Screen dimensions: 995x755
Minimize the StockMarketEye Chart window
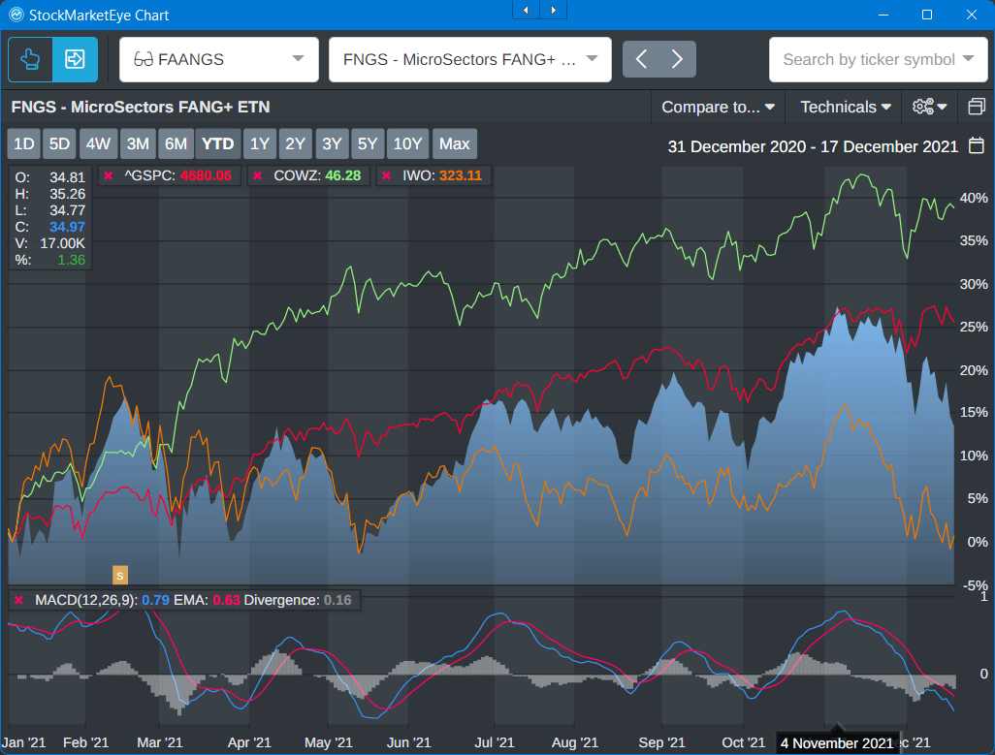click(883, 15)
